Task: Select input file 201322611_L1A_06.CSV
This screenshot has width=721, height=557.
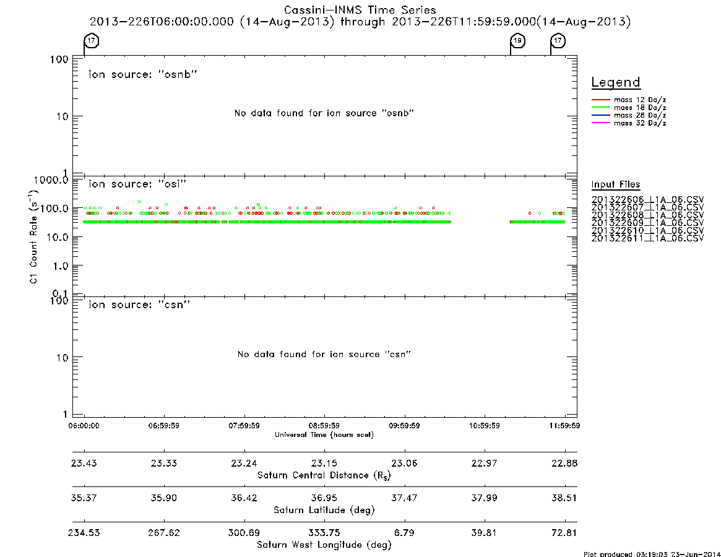Action: (x=647, y=238)
